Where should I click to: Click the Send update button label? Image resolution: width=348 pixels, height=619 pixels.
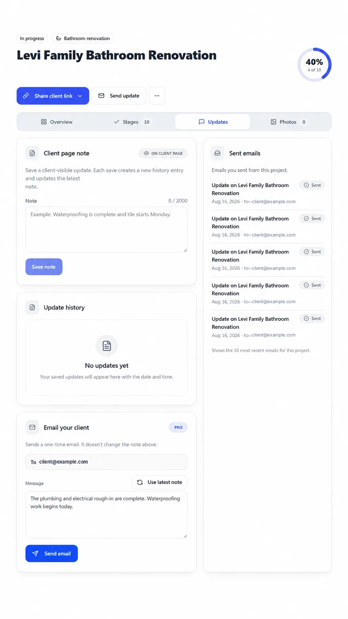click(124, 96)
